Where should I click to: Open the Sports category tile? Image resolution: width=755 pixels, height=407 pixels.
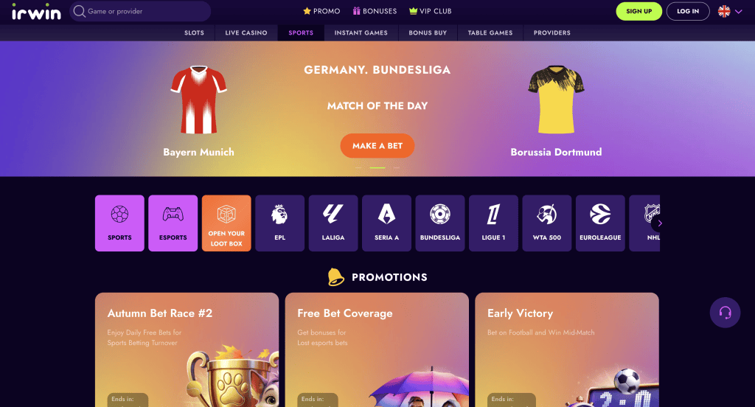[x=119, y=223]
